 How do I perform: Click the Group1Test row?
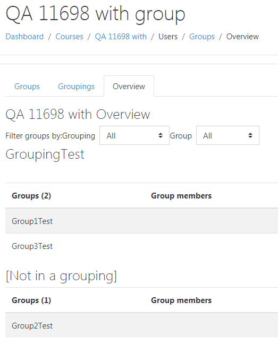pos(141,221)
